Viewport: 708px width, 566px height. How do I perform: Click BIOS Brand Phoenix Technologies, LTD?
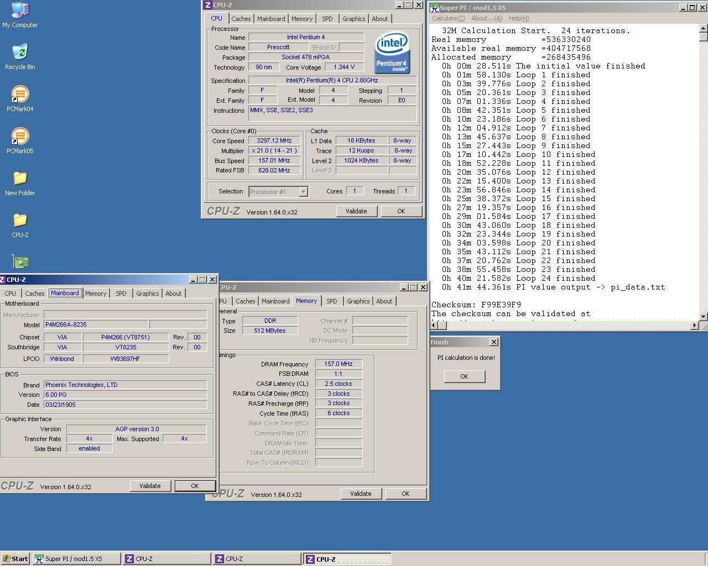pos(125,385)
